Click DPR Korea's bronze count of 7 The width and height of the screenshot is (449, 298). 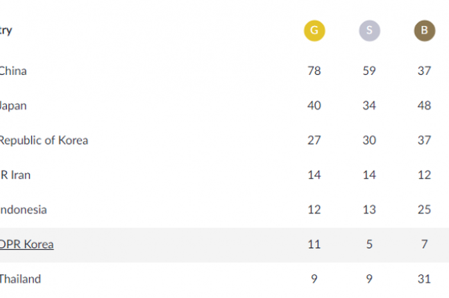(425, 245)
